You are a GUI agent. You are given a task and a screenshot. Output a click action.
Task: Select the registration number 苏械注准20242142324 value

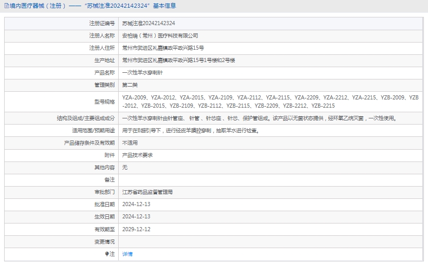click(148, 23)
